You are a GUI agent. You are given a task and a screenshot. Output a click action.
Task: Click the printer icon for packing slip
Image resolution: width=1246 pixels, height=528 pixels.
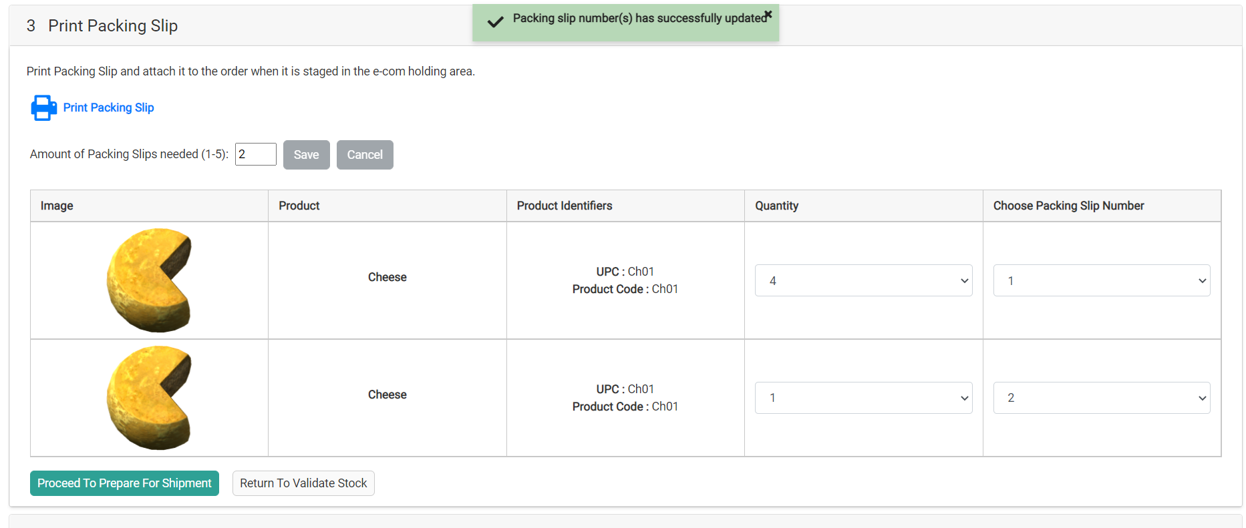pos(43,107)
